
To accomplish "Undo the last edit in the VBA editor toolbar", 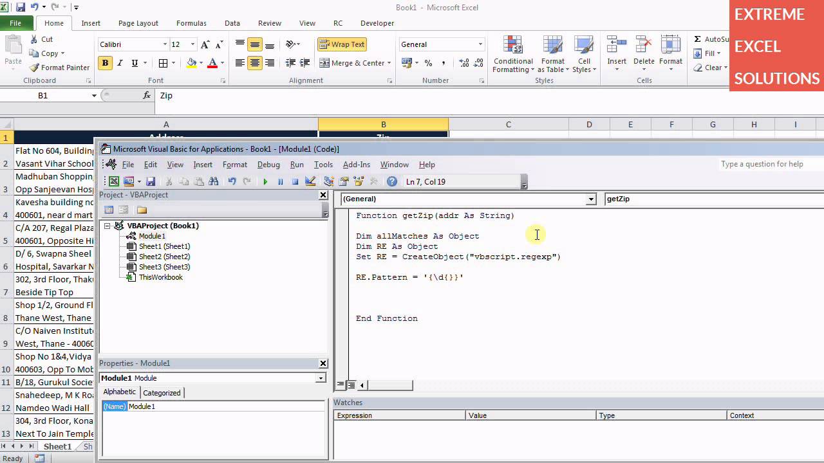I will [x=232, y=182].
